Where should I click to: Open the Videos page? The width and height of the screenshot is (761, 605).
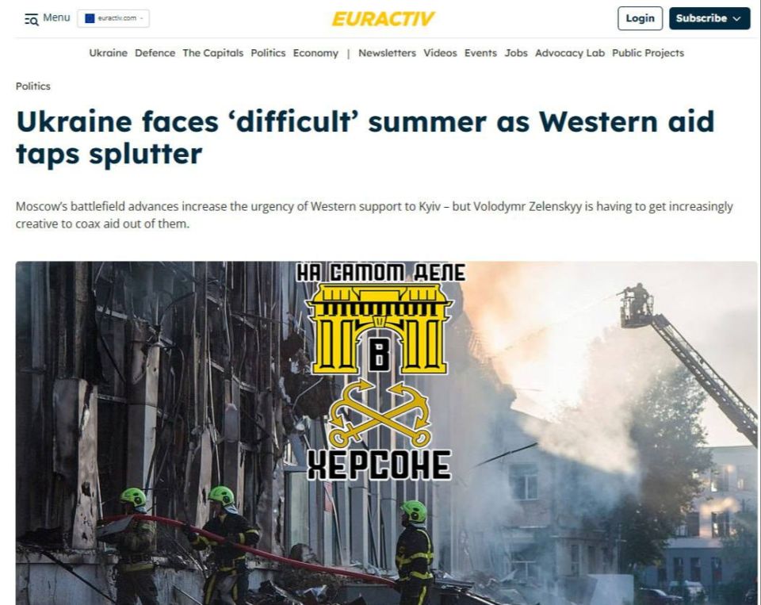click(440, 53)
